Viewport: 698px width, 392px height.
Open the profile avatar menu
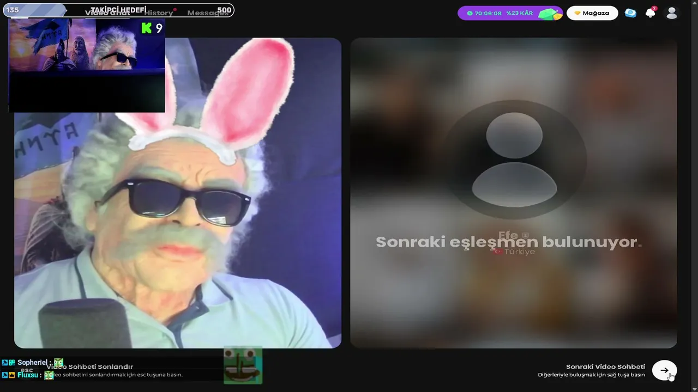[x=672, y=13]
